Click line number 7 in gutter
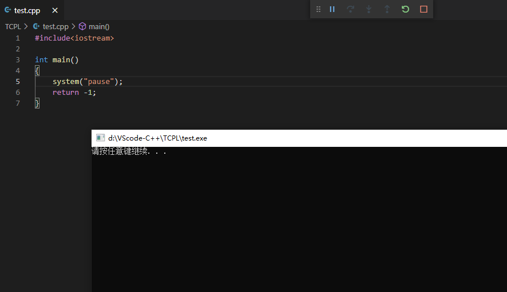Viewport: 507px width, 292px height. [18, 103]
